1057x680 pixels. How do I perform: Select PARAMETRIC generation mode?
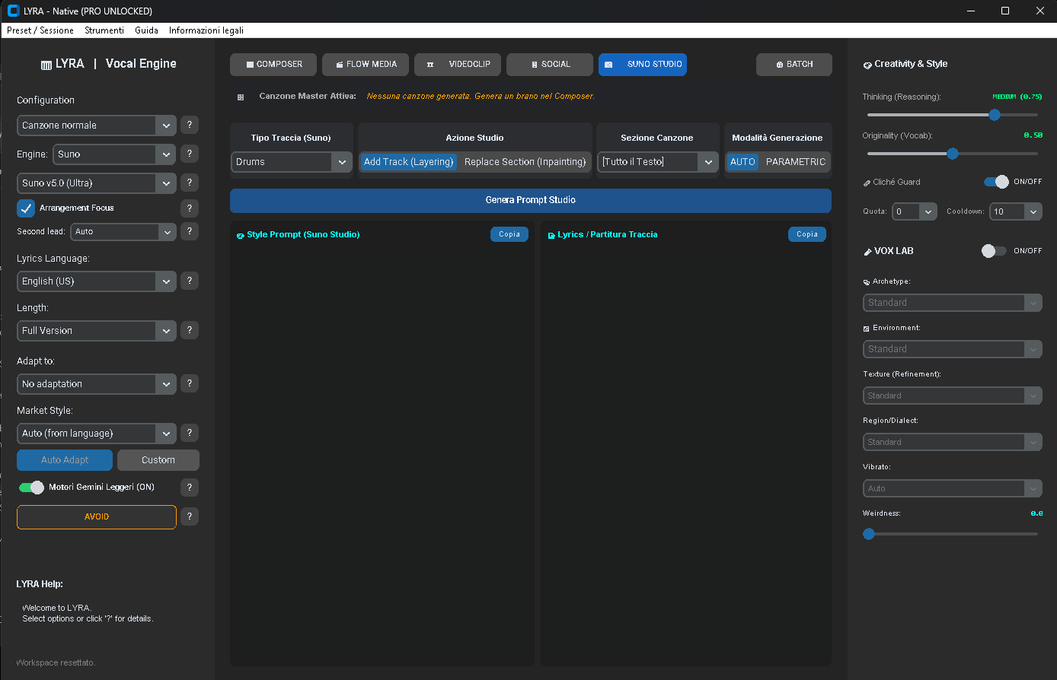(795, 161)
